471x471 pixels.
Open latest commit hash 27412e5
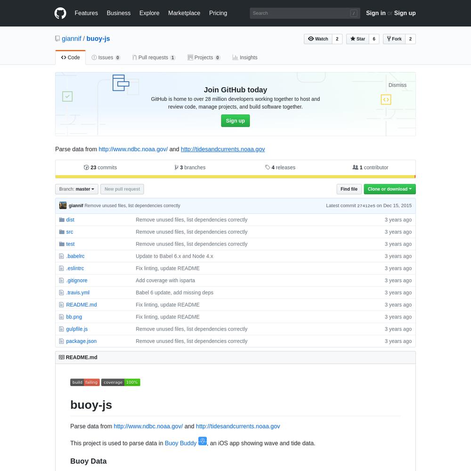(366, 206)
